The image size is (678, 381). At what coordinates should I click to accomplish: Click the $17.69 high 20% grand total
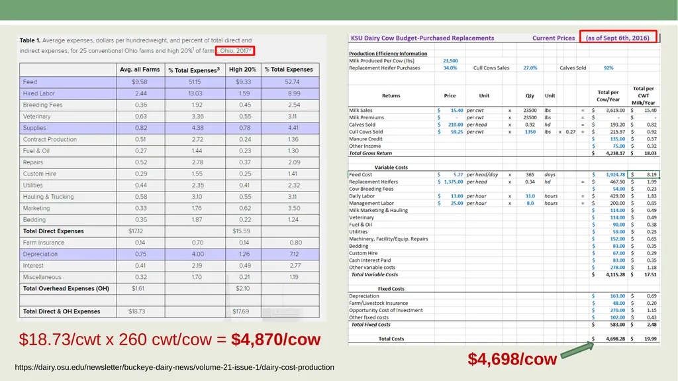[x=241, y=311]
